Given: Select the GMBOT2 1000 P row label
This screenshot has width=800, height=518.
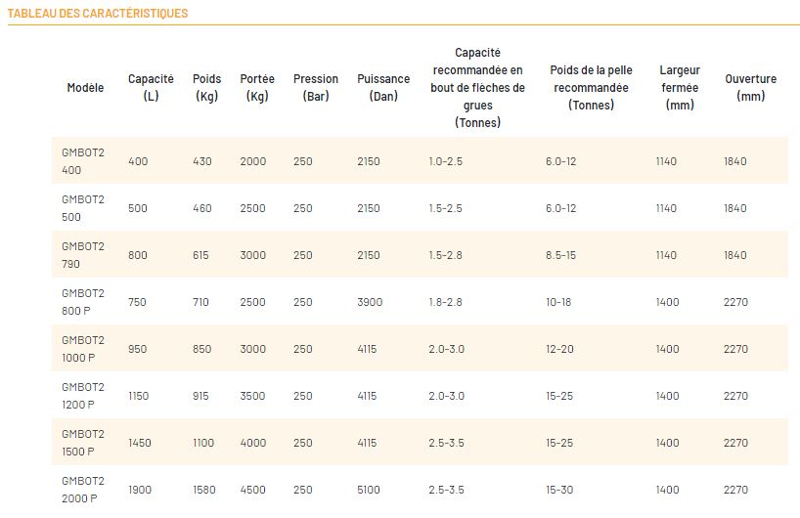Looking at the screenshot, I should (82, 349).
